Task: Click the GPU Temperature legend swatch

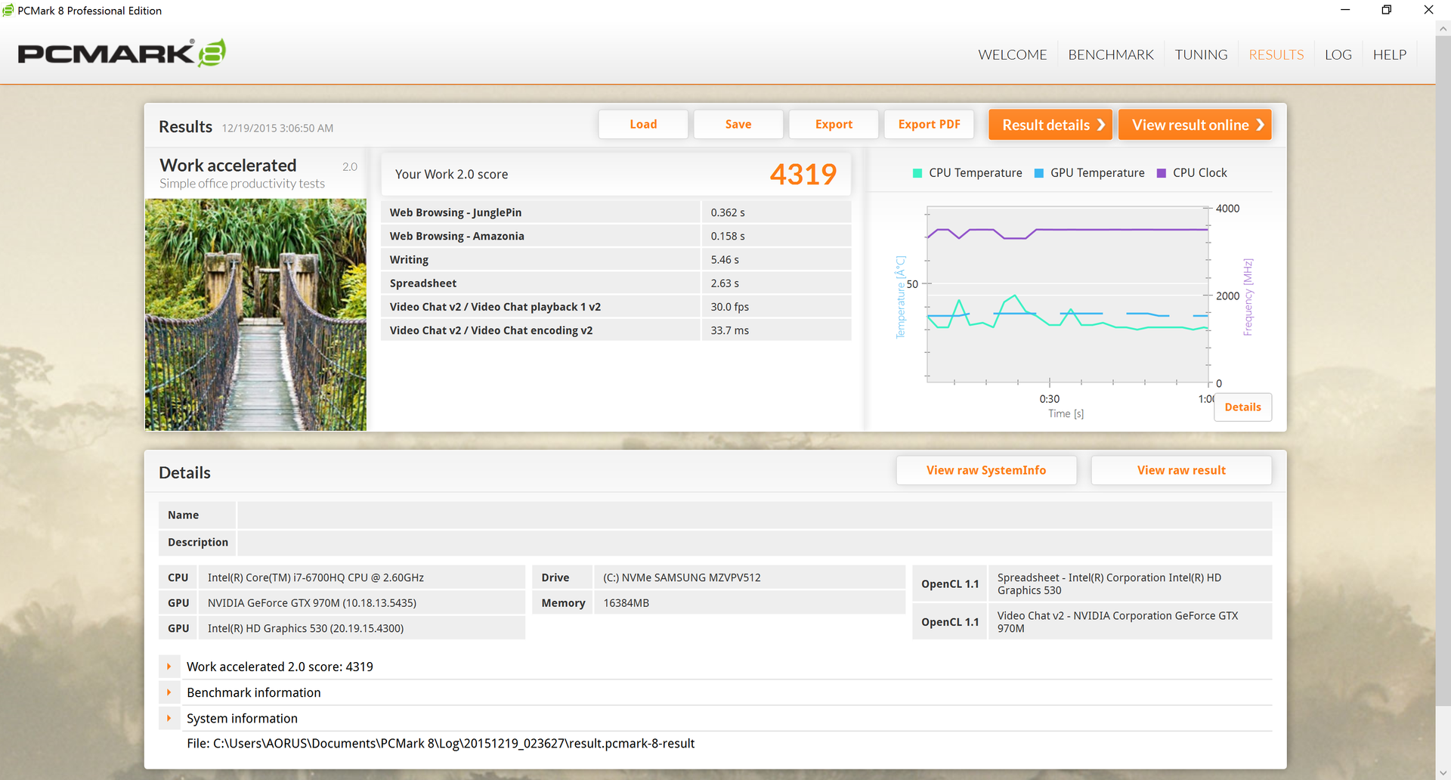Action: (x=1039, y=173)
